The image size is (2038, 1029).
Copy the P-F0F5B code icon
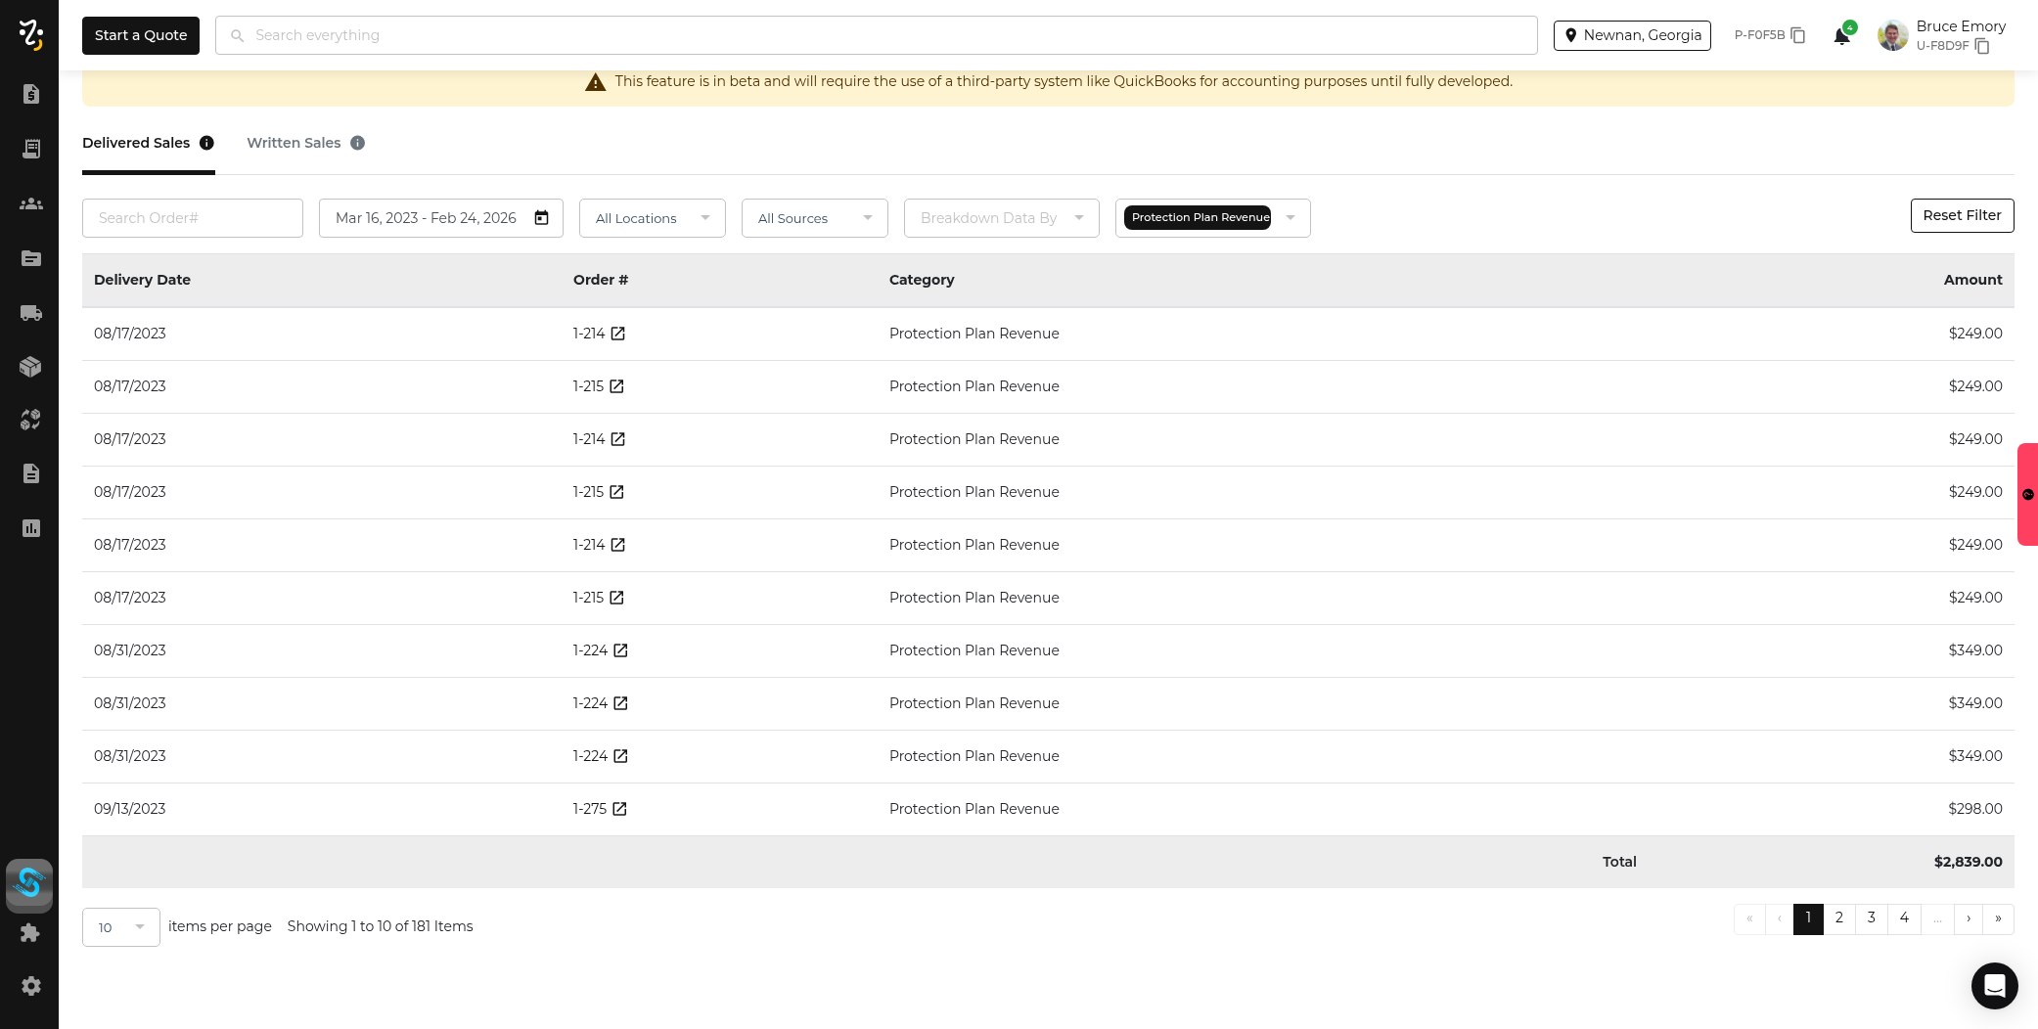coord(1798,35)
